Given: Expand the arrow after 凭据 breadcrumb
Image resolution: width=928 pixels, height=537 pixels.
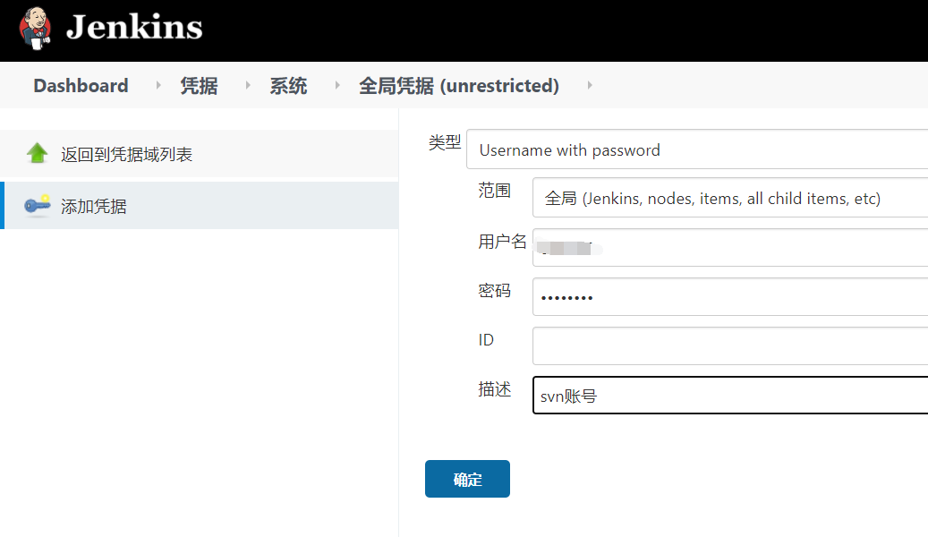Looking at the screenshot, I should tap(248, 85).
